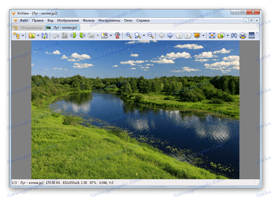Click the XnView icon in menu bar
The image size is (271, 197).
16,20
